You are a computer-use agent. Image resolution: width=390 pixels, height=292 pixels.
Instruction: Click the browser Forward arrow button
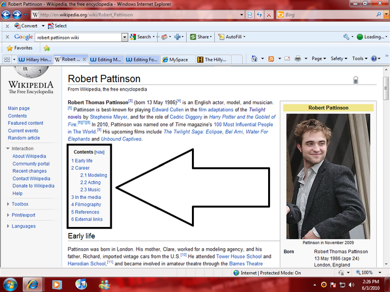(17, 15)
